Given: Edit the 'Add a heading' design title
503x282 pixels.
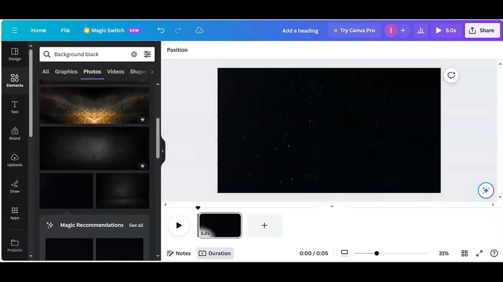Looking at the screenshot, I should (x=300, y=31).
